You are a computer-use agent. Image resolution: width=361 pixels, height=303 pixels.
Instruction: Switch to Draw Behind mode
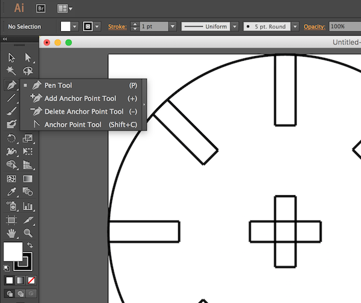click(x=20, y=293)
